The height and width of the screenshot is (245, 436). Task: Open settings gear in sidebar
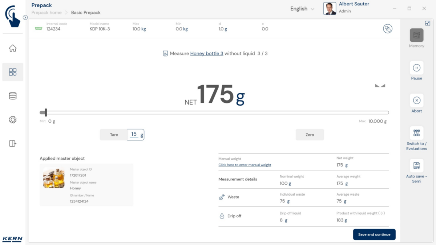13,120
